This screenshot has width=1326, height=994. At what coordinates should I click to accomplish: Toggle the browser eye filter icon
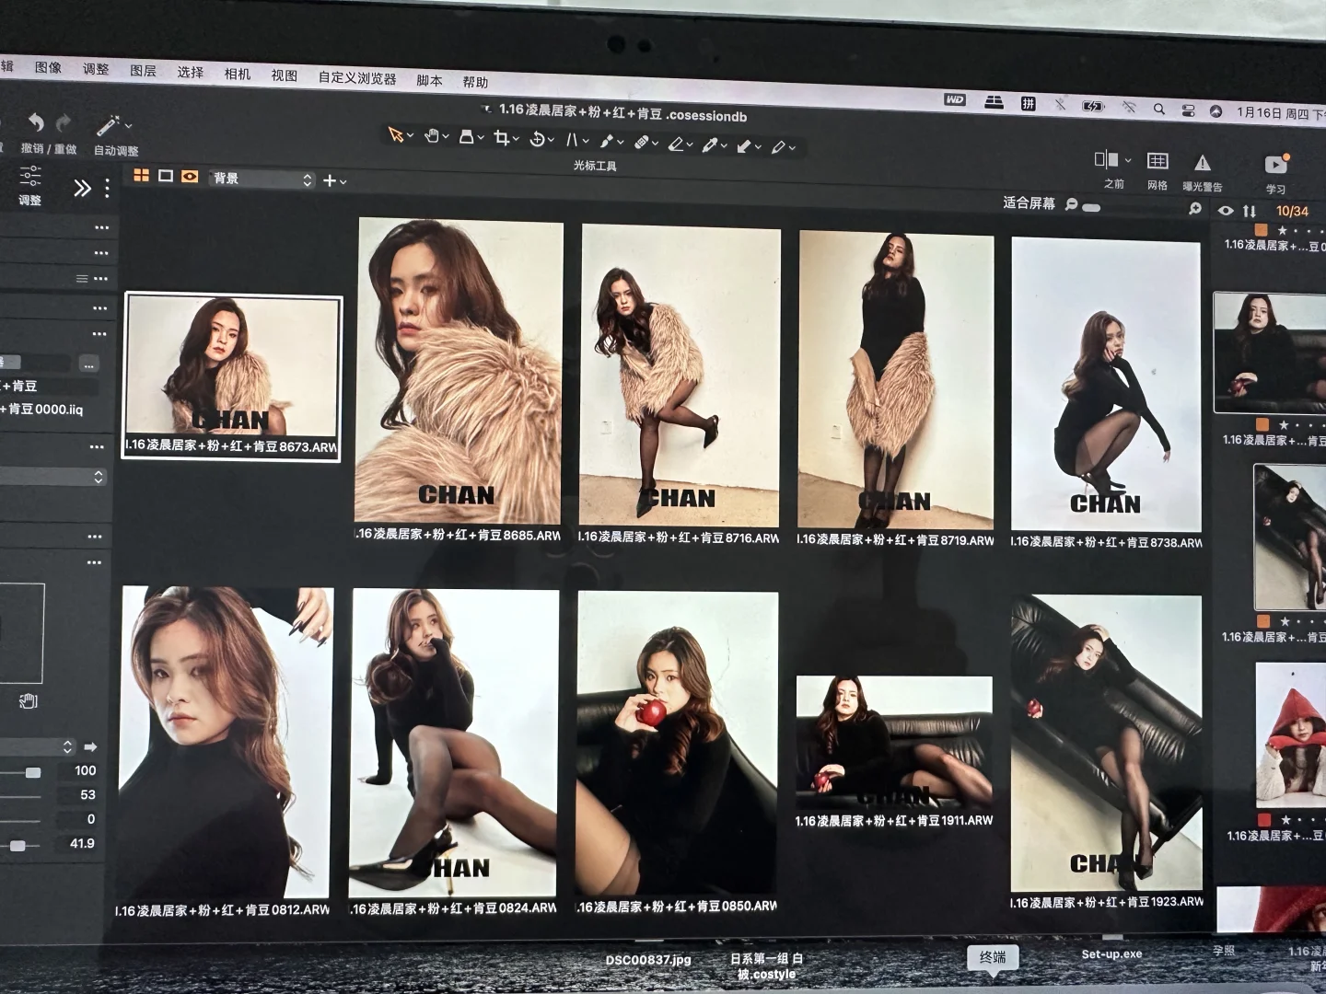click(x=1225, y=211)
